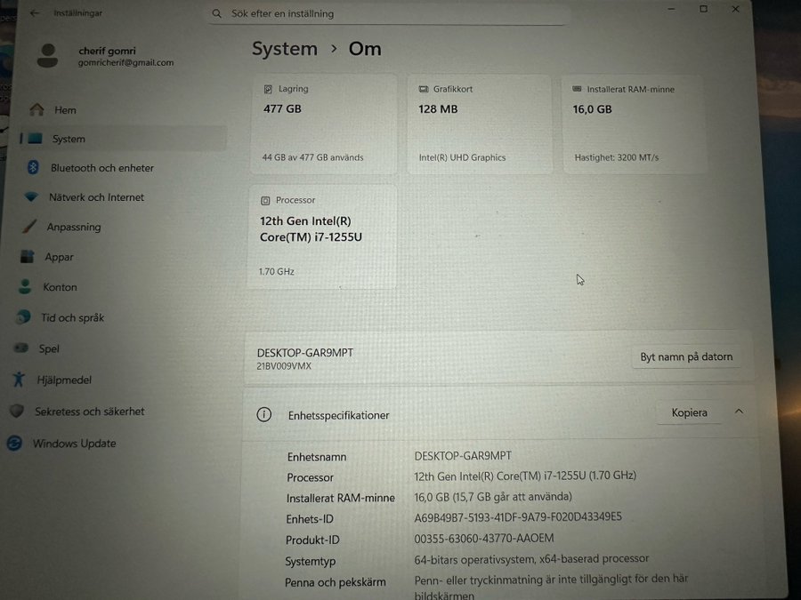Open Hjälpmedel accessibility settings
Image resolution: width=801 pixels, height=600 pixels.
[63, 380]
